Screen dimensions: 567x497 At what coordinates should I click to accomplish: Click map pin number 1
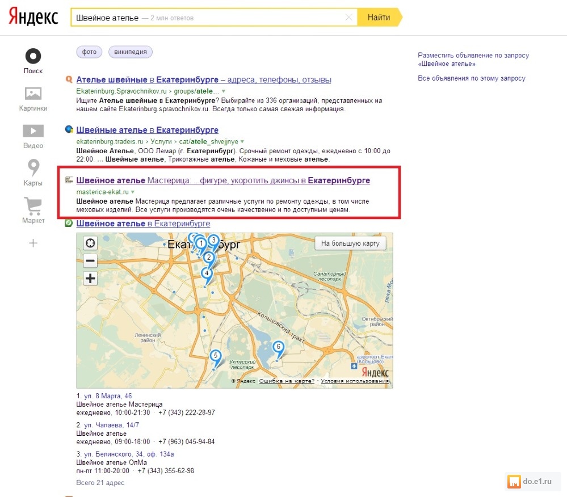pos(201,245)
